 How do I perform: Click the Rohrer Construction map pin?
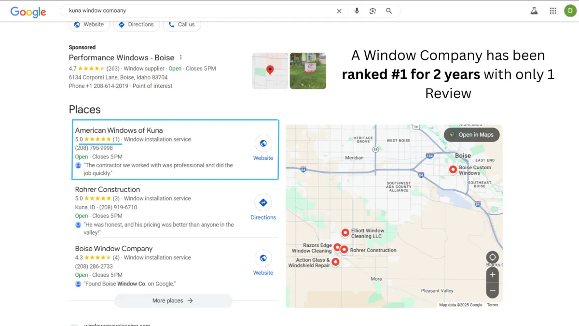[344, 250]
